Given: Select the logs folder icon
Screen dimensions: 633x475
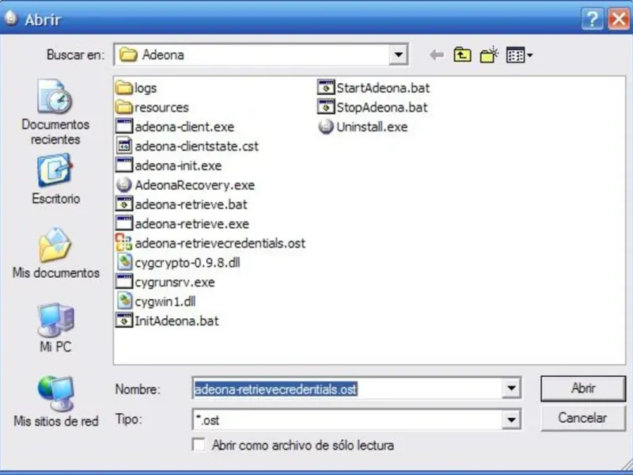Looking at the screenshot, I should (124, 88).
